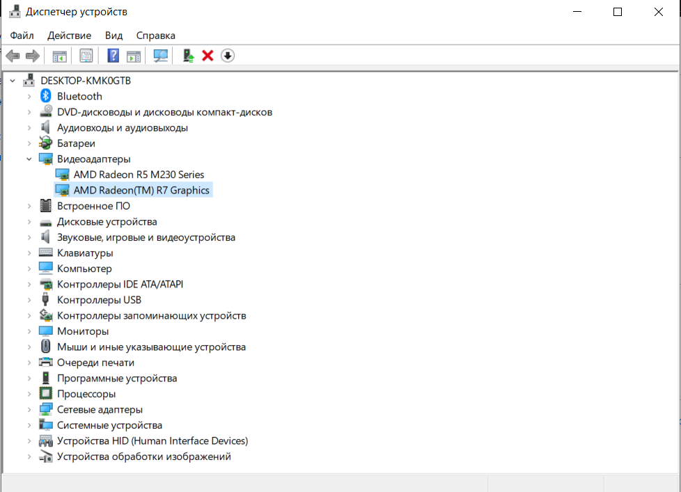Expand the Дисковые устройства node
This screenshot has height=492, width=681.
point(29,222)
